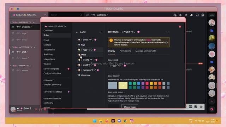Open user settings gear icon

point(45,109)
